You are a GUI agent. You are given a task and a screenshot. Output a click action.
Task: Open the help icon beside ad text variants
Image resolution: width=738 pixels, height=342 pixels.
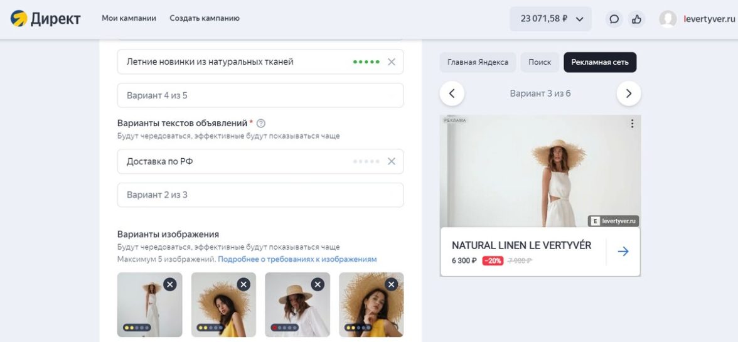click(261, 124)
